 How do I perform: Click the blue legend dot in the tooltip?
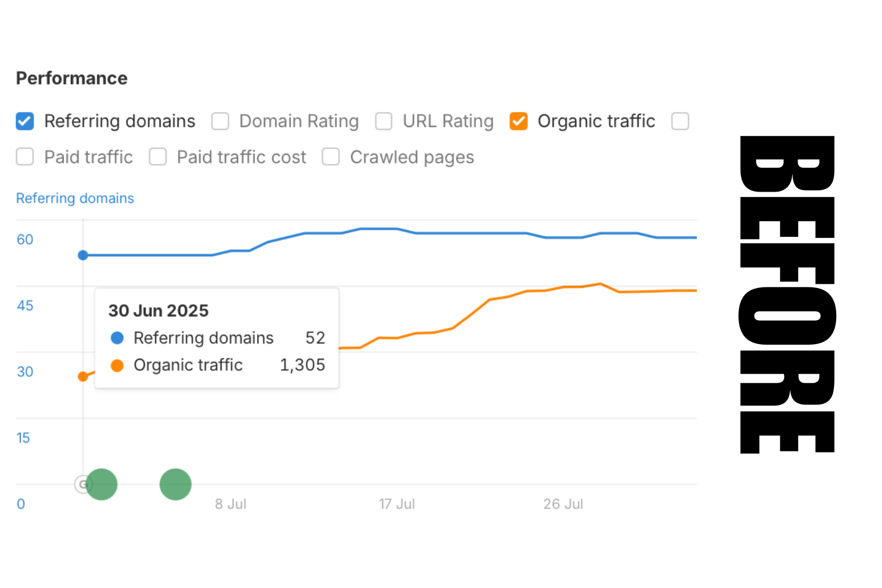[x=117, y=338]
